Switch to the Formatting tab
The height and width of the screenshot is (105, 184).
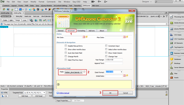(81, 31)
